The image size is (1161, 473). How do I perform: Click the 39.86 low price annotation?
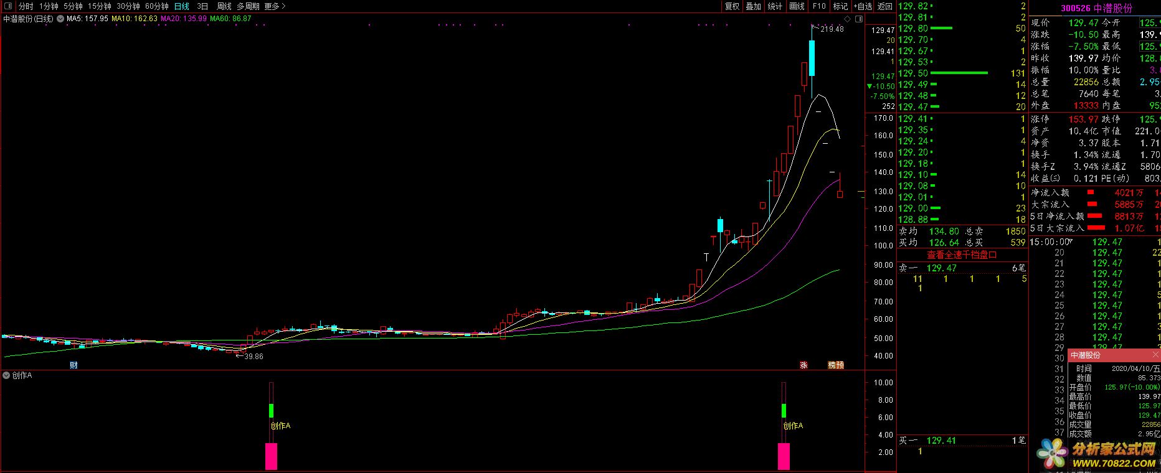pyautogui.click(x=254, y=356)
